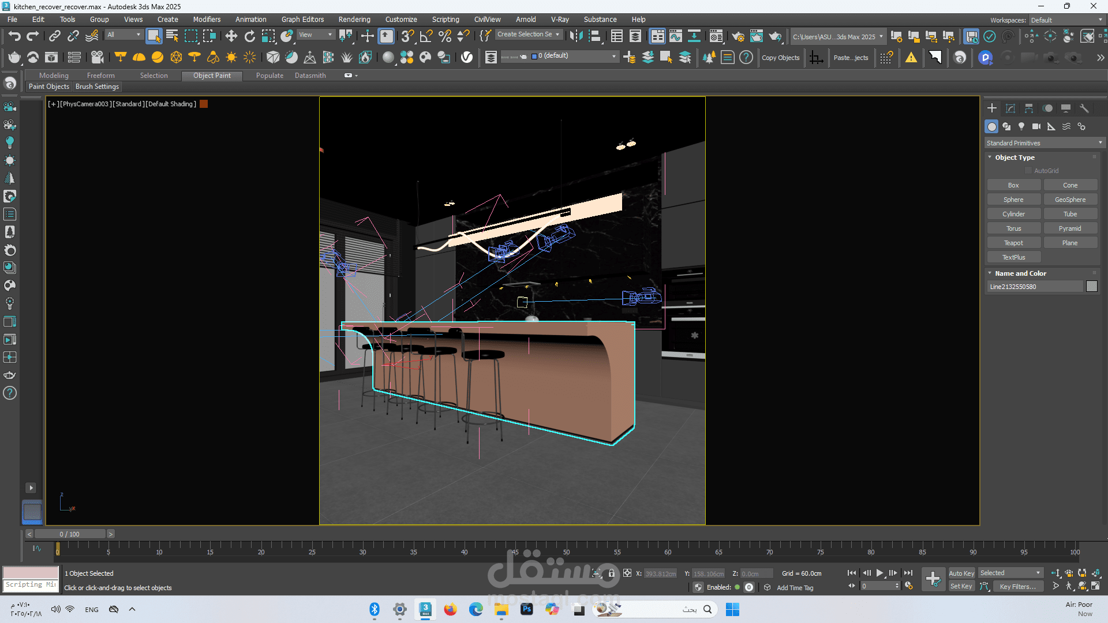Toggle the selection lock icon
The image size is (1108, 623).
(612, 573)
